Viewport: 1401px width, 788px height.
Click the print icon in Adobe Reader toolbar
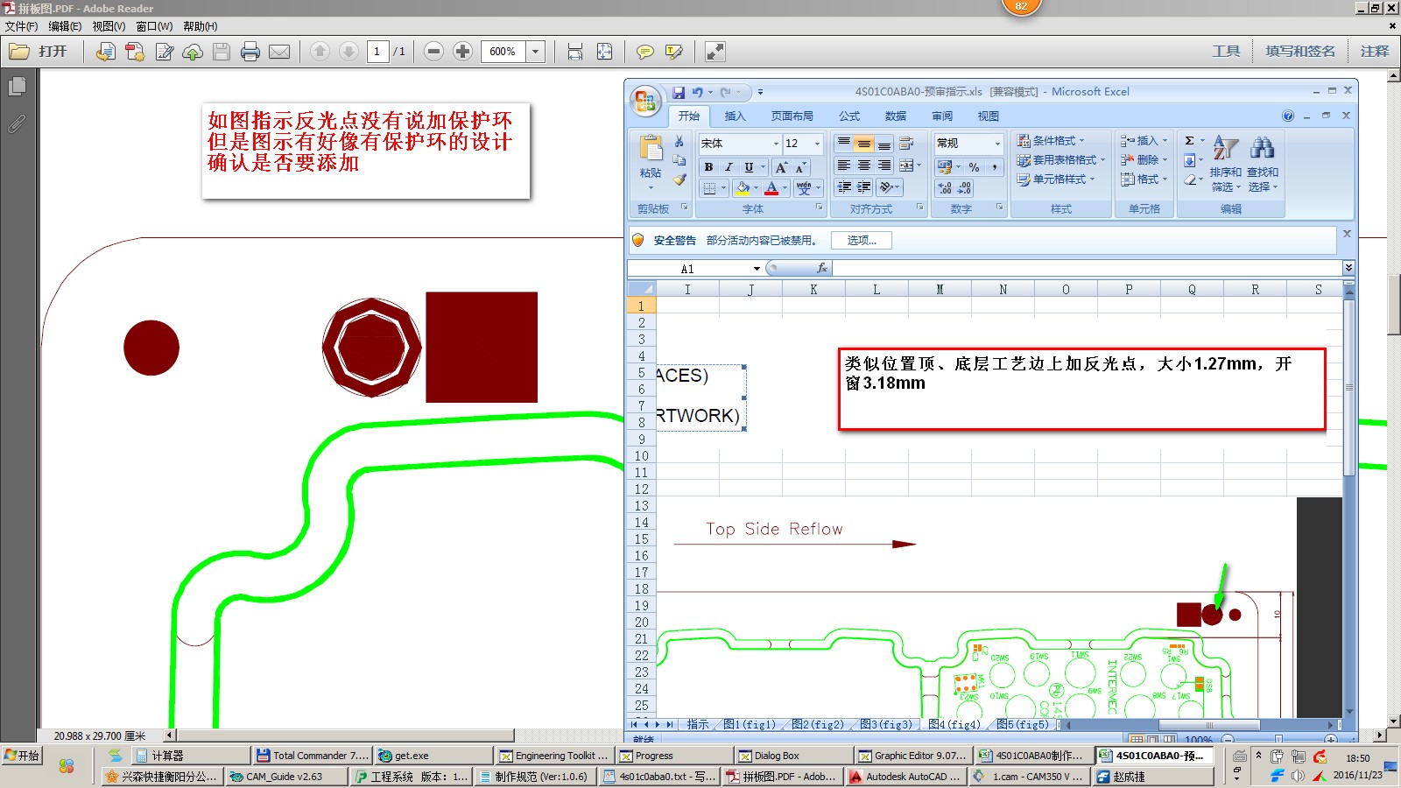pyautogui.click(x=250, y=52)
